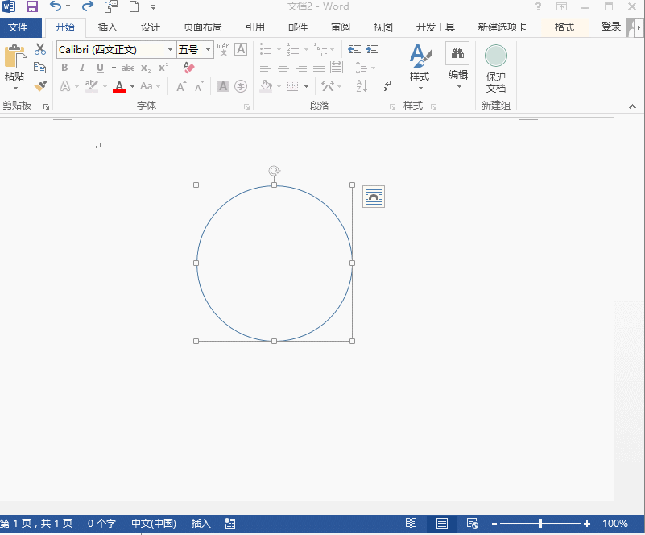Click the Copy icon

(40, 68)
